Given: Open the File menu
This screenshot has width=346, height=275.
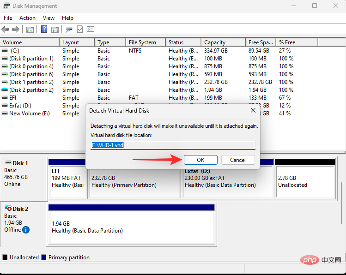Looking at the screenshot, I should tap(8, 18).
